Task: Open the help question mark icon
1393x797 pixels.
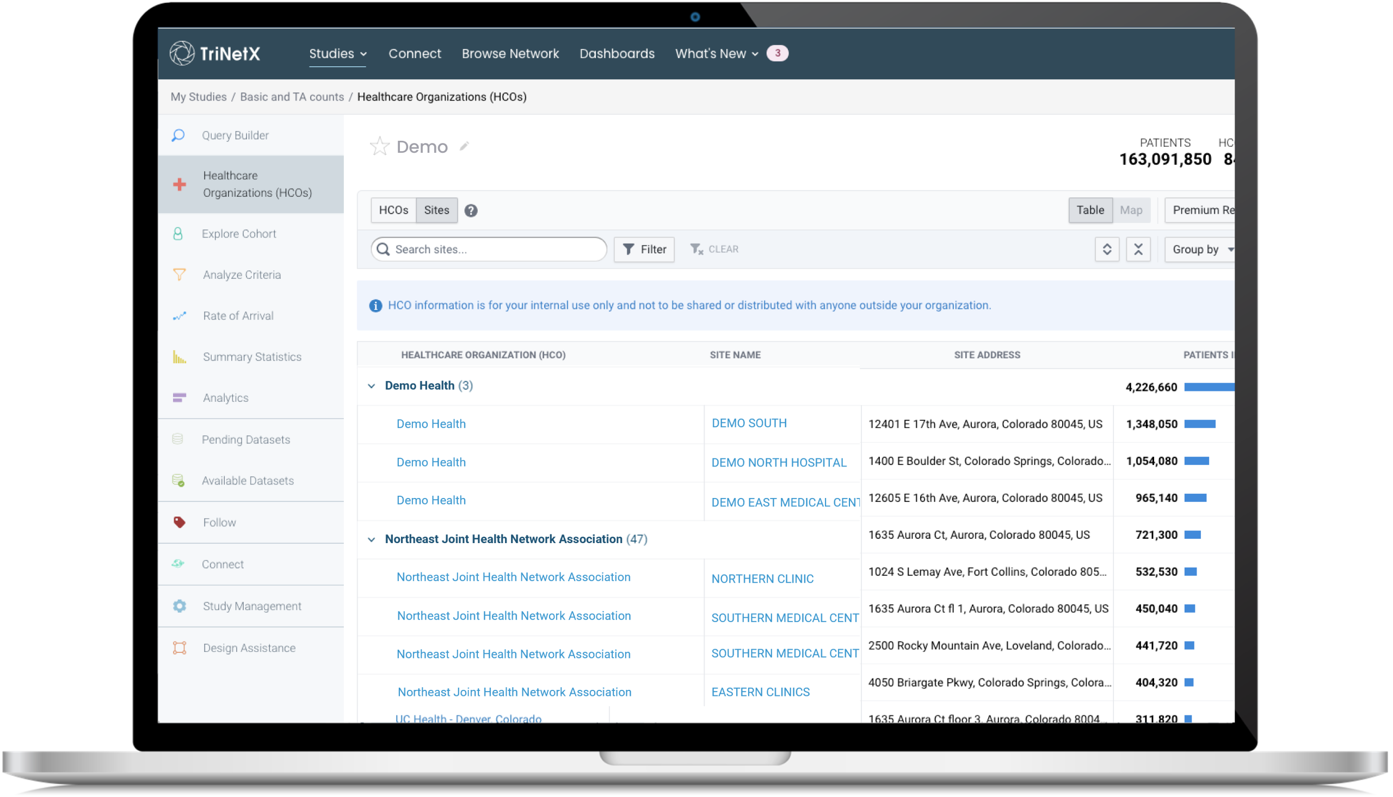Action: point(471,211)
